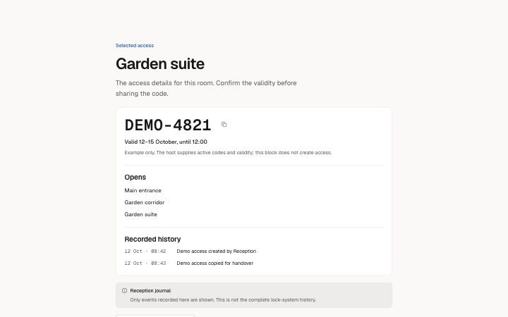Screen dimensions: 508x317
Task: Click the 12 Oct · 08:43 timestamp
Action: (x=145, y=263)
